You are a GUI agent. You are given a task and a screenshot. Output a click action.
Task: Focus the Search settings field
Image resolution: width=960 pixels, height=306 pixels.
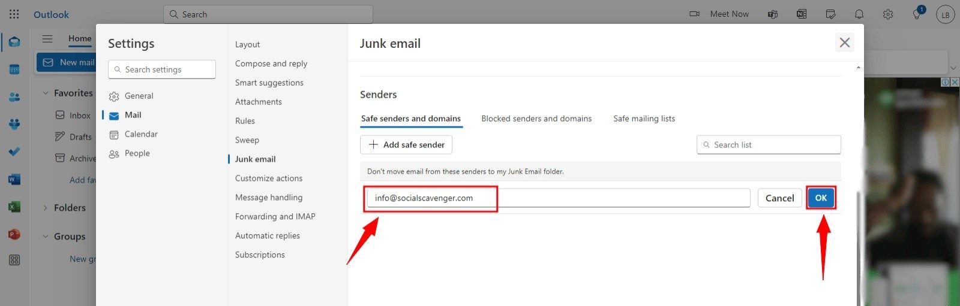162,69
